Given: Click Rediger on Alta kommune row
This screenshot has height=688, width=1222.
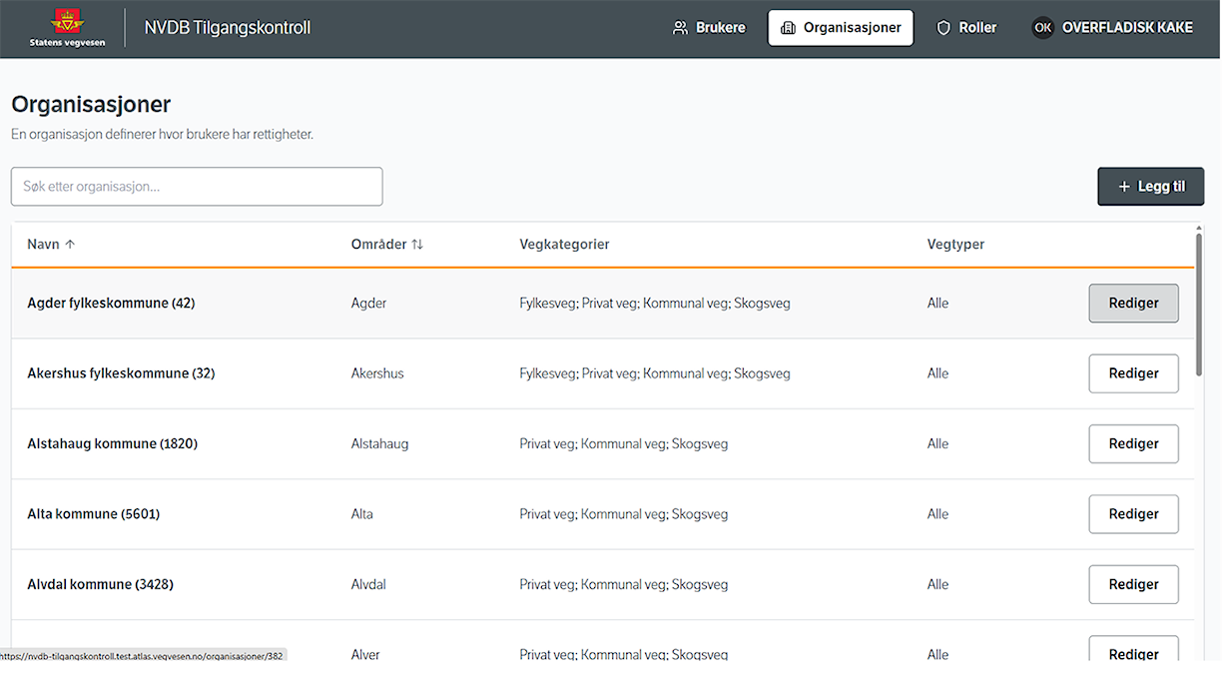Looking at the screenshot, I should pyautogui.click(x=1133, y=514).
